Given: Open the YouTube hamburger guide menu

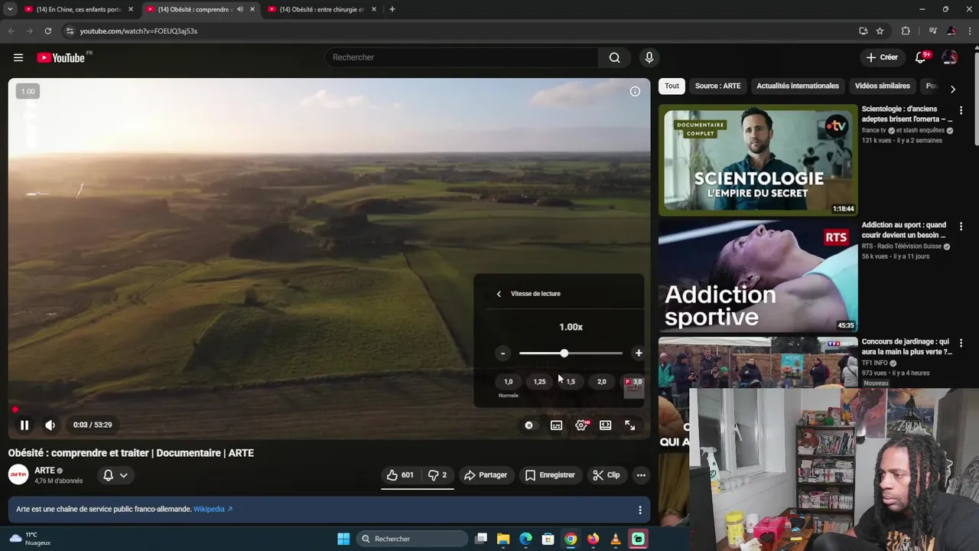Looking at the screenshot, I should [18, 57].
